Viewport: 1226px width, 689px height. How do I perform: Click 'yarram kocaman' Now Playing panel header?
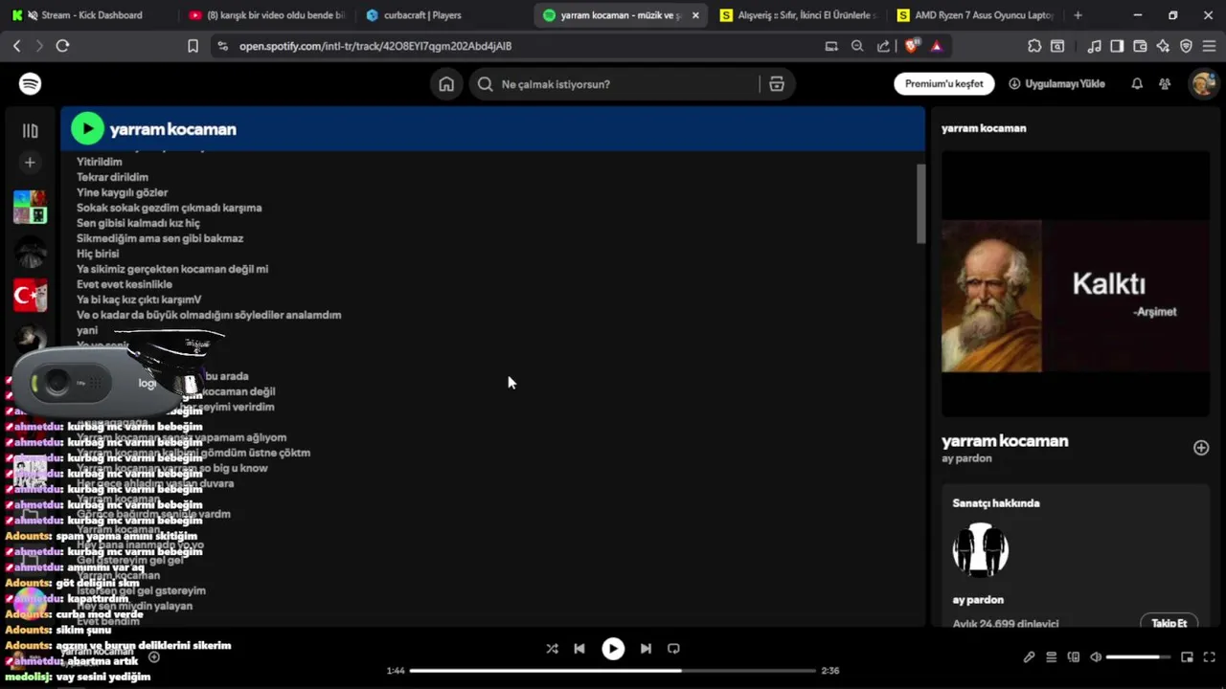tap(984, 128)
